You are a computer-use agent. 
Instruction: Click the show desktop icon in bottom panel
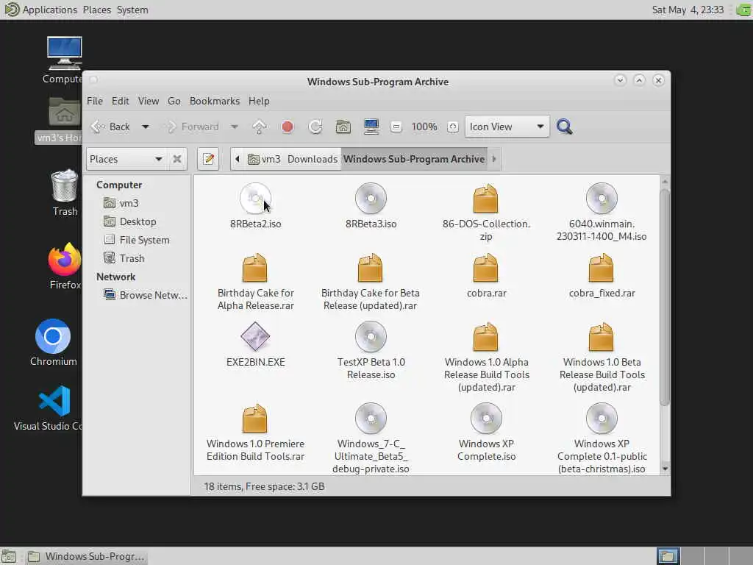click(9, 556)
